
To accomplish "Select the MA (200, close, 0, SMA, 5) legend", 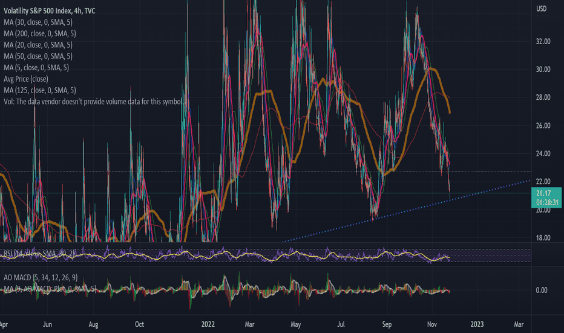I will click(x=40, y=33).
